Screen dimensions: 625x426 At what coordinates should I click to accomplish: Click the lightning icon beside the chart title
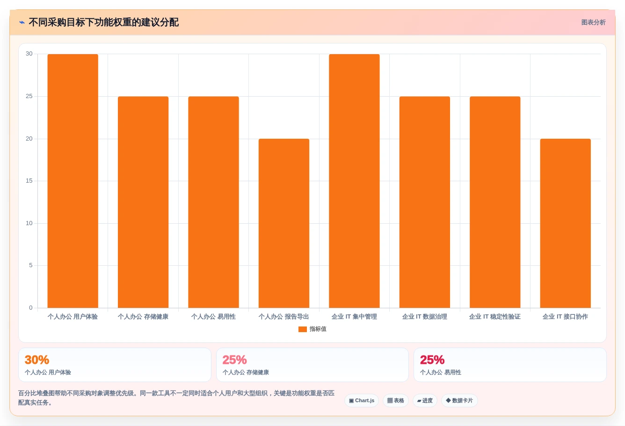click(22, 22)
